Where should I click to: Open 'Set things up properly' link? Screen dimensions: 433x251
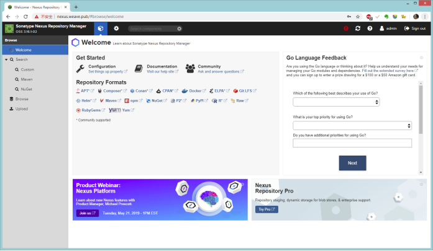pos(107,72)
